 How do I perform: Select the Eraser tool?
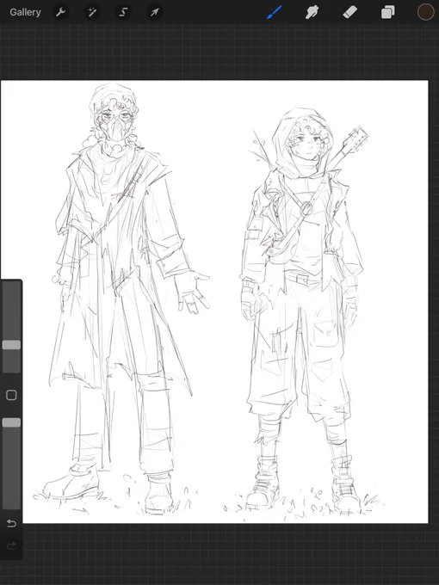pos(349,12)
